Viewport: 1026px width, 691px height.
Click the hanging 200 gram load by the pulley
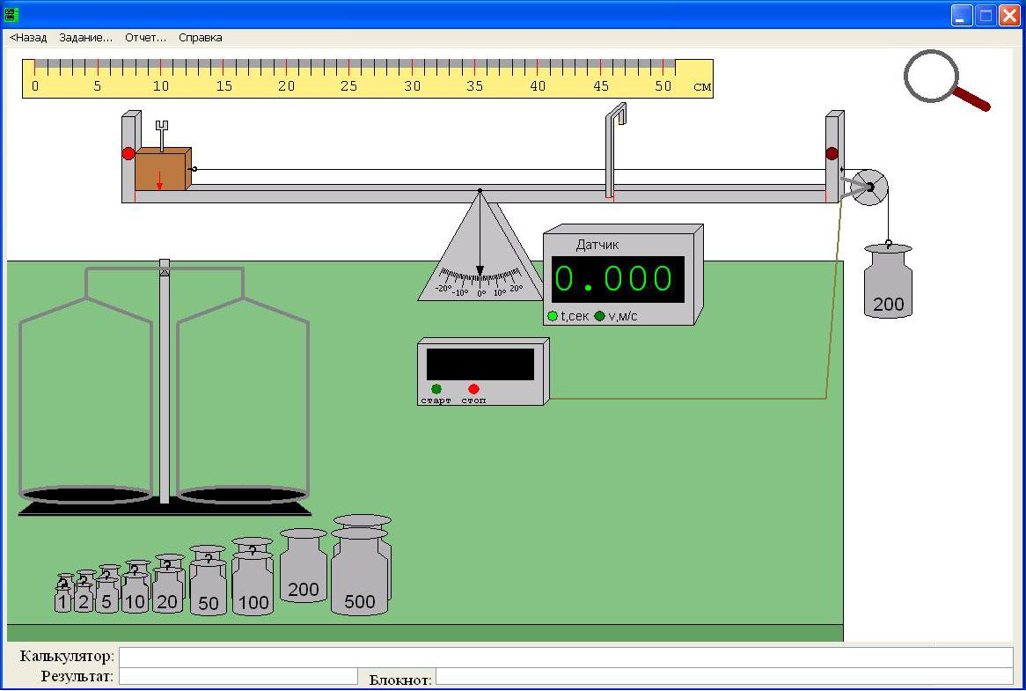(x=888, y=284)
